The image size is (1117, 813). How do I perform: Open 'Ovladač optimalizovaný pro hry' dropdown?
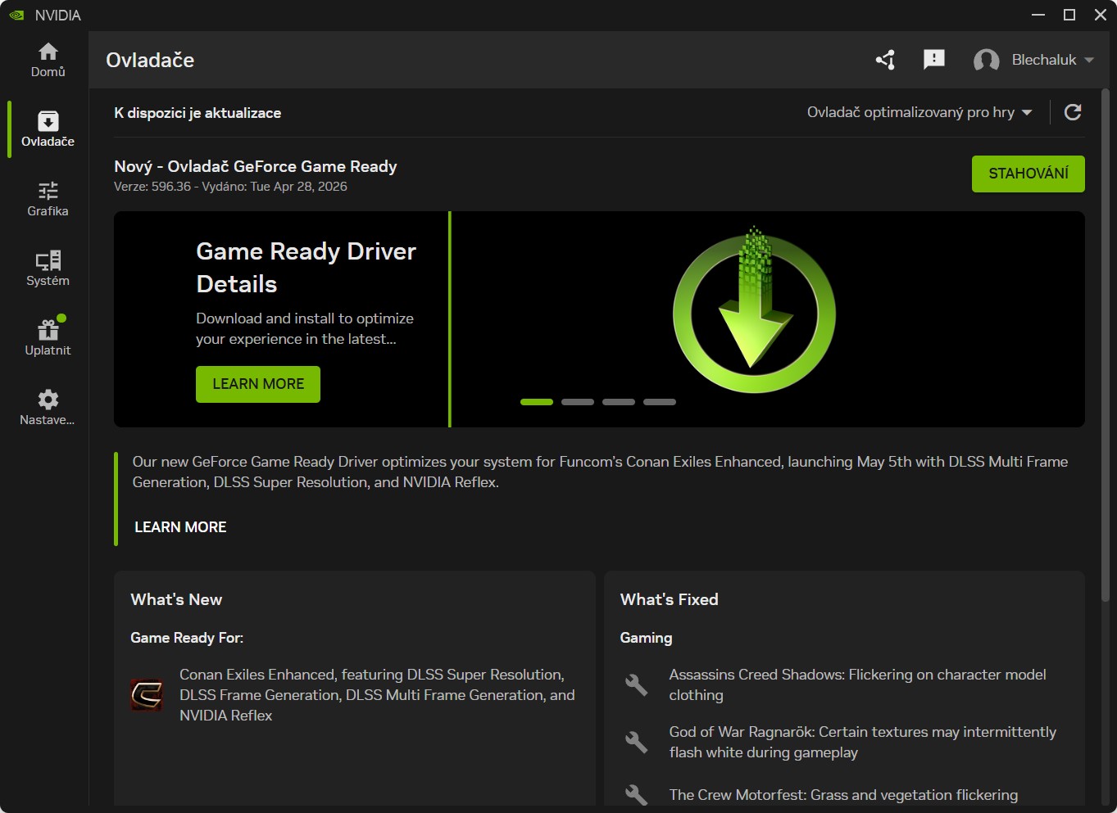[x=919, y=112]
